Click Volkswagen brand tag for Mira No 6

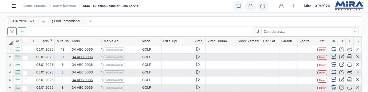pyautogui.click(x=114, y=65)
